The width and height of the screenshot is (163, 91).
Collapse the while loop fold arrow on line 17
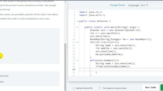[x=77, y=60]
